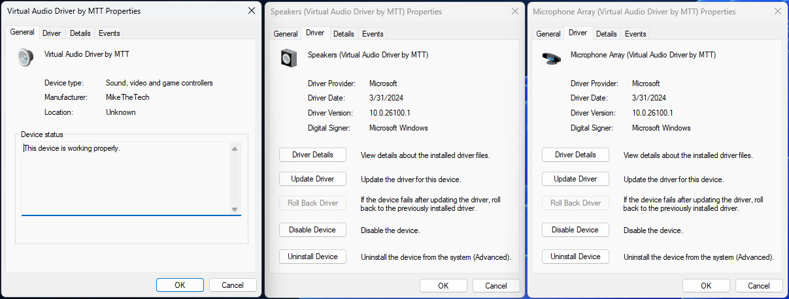Click Update Driver in Speakers Properties

click(312, 179)
